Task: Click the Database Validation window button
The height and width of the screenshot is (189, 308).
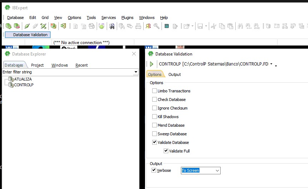Action: click(x=28, y=35)
